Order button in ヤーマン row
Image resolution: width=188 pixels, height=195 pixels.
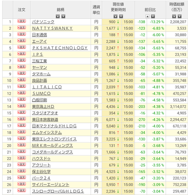[21, 66]
